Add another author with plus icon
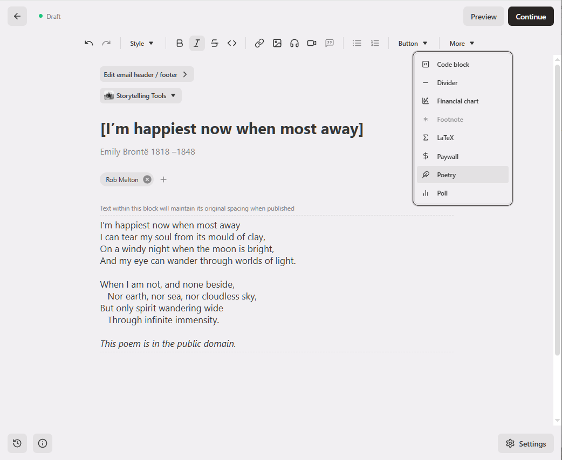 [163, 179]
